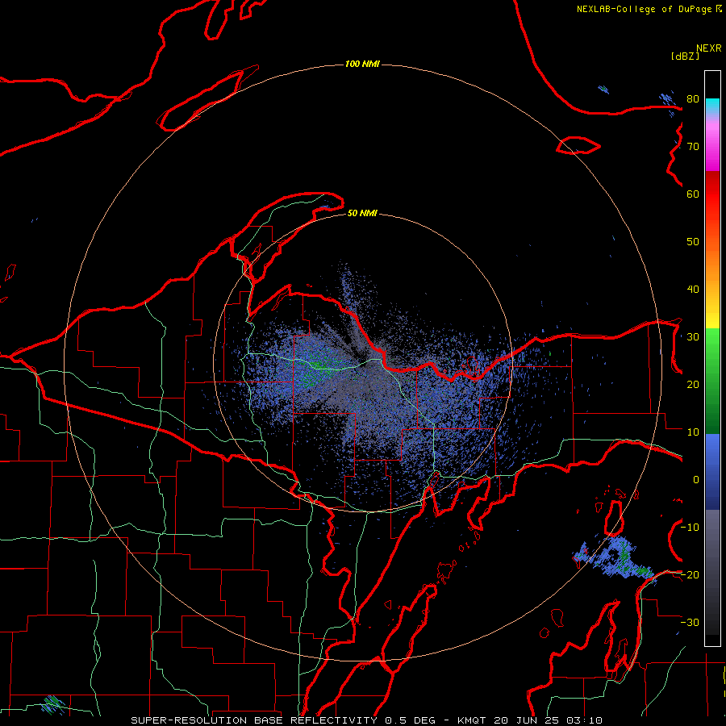Image resolution: width=726 pixels, height=726 pixels.
Task: Click the 80 value on the dBZ scale
Action: pos(693,98)
